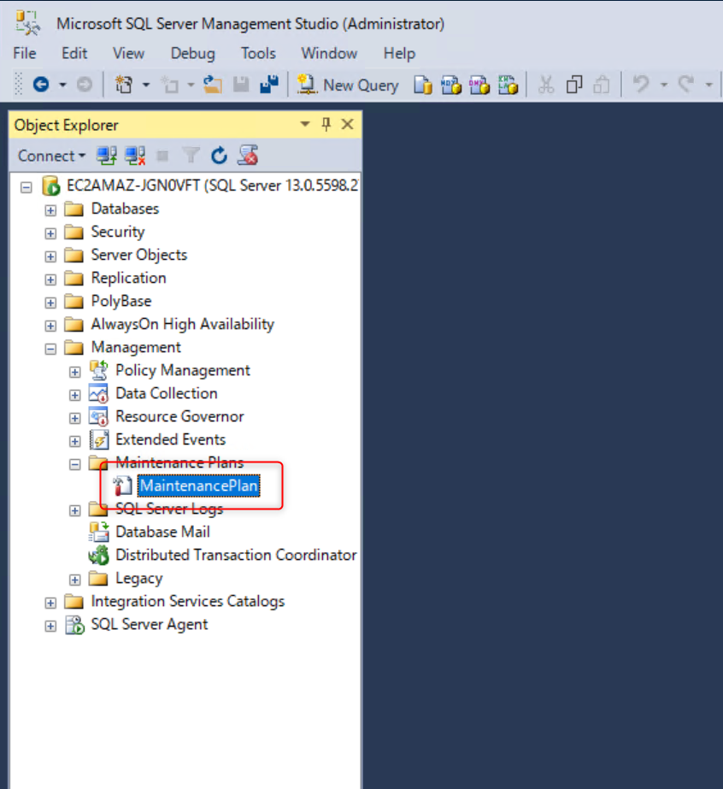The width and height of the screenshot is (723, 789).
Task: Open the Undo history dropdown arrow
Action: 664,85
